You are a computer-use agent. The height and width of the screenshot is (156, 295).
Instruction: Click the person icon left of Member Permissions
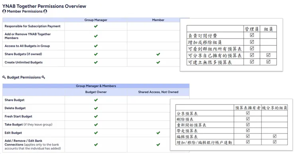(4, 11)
